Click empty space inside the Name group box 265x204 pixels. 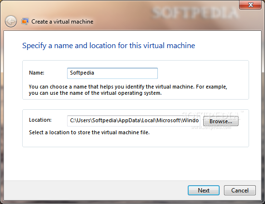click(203, 73)
